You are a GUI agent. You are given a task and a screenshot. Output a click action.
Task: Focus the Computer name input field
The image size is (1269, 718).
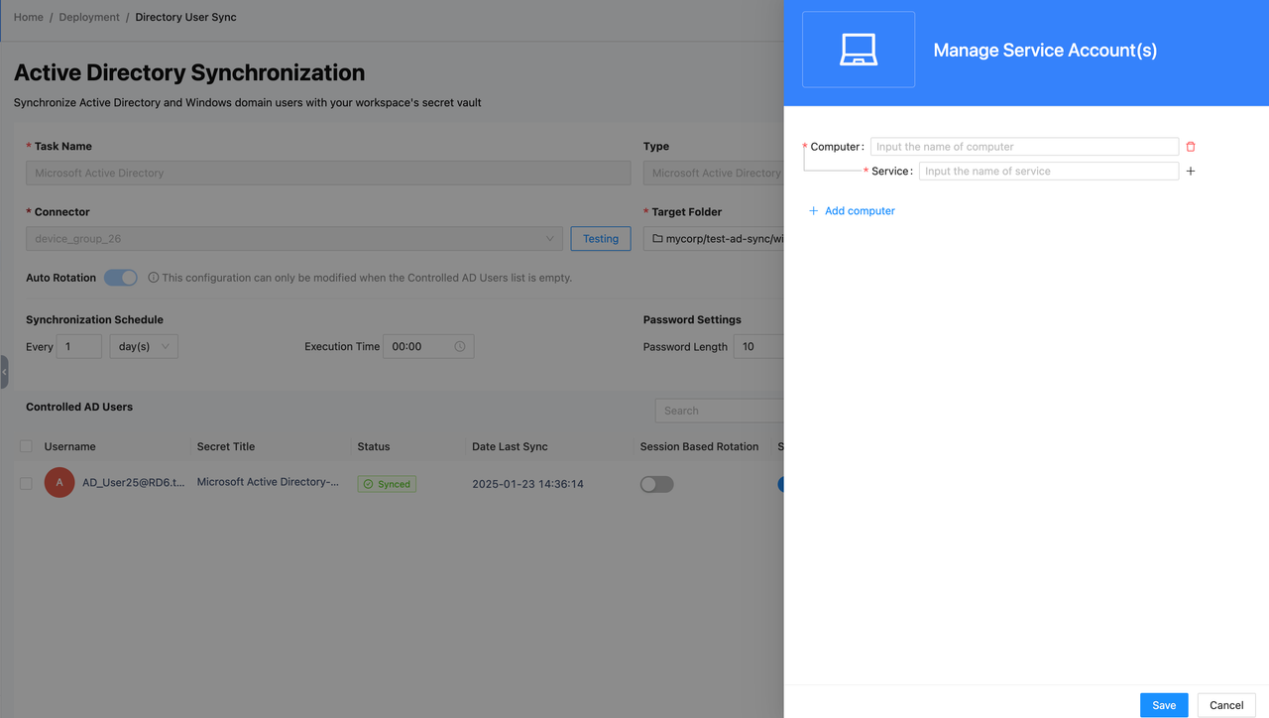pyautogui.click(x=1024, y=147)
